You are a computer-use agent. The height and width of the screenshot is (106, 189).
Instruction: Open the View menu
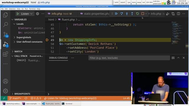(x=18, y=9)
